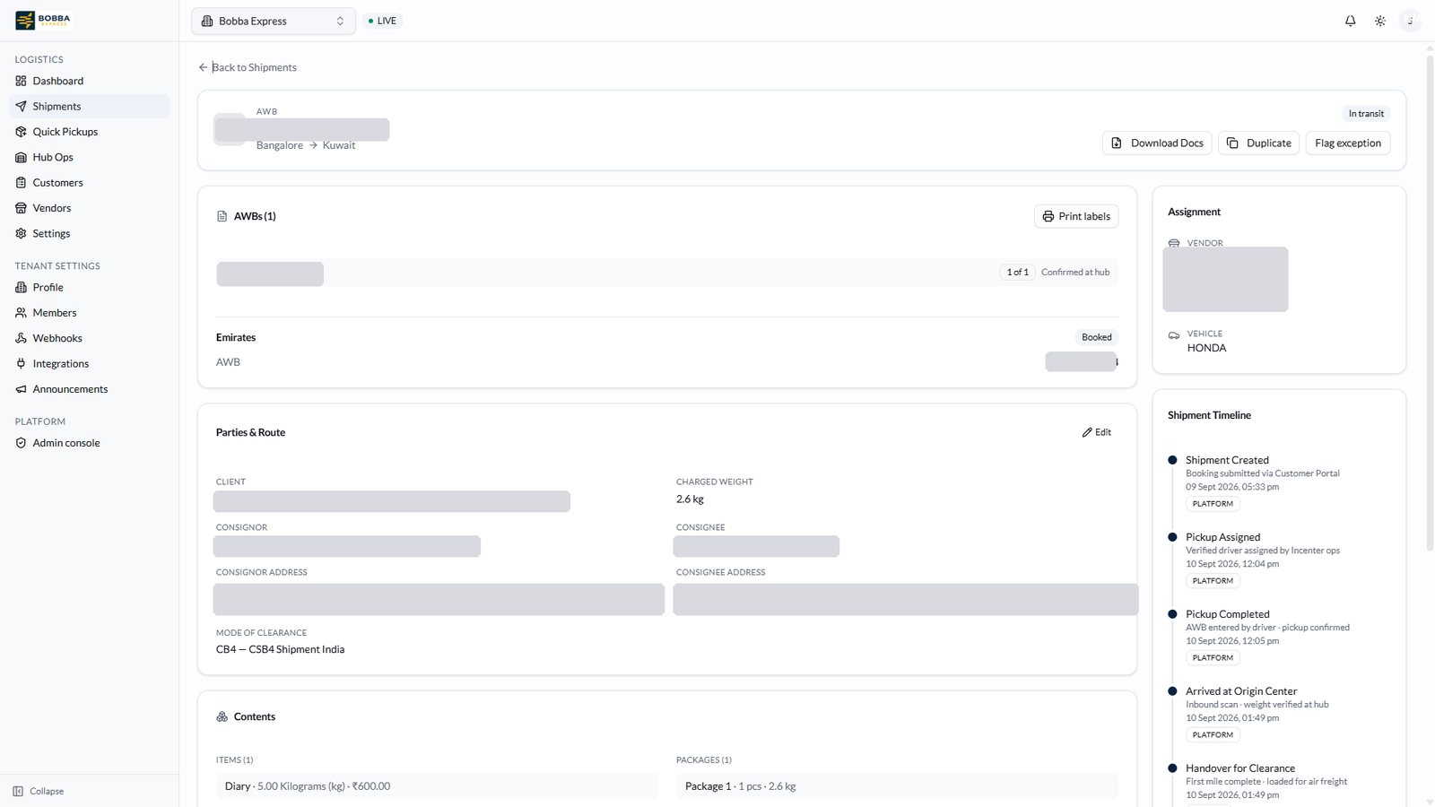The image size is (1435, 807).
Task: Navigate to Hub Ops
Action: point(90,157)
